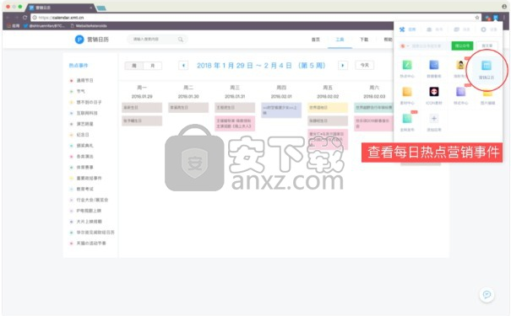Screen dimensions: 511x316
Task: Open the pink event card under 周三
Action: pyautogui.click(x=235, y=124)
